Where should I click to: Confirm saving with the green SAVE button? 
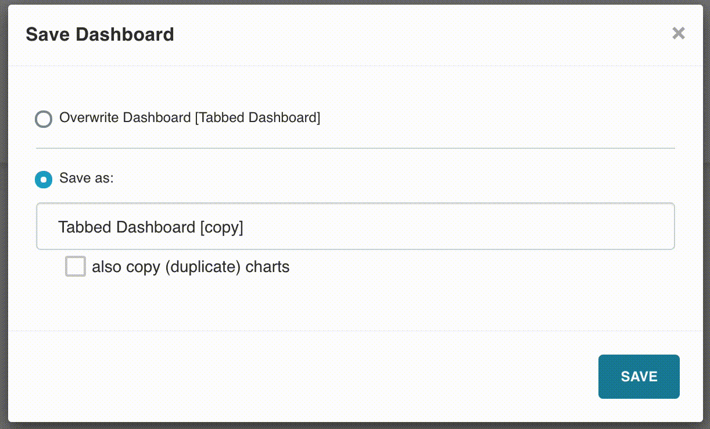pyautogui.click(x=639, y=377)
